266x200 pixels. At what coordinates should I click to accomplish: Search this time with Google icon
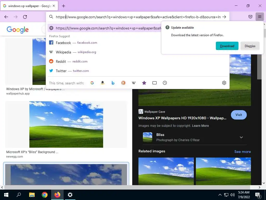point(92,83)
